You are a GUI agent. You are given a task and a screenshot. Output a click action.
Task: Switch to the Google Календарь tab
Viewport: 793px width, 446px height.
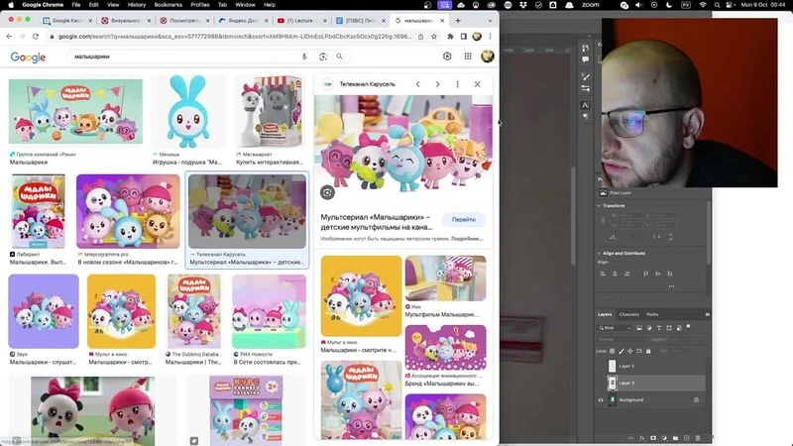tap(65, 21)
